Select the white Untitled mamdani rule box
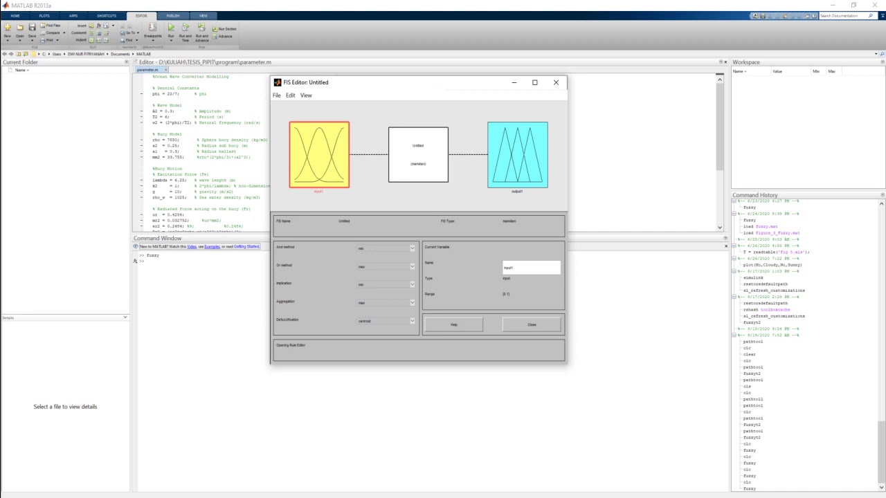Viewport: 886px width, 498px height. click(418, 155)
